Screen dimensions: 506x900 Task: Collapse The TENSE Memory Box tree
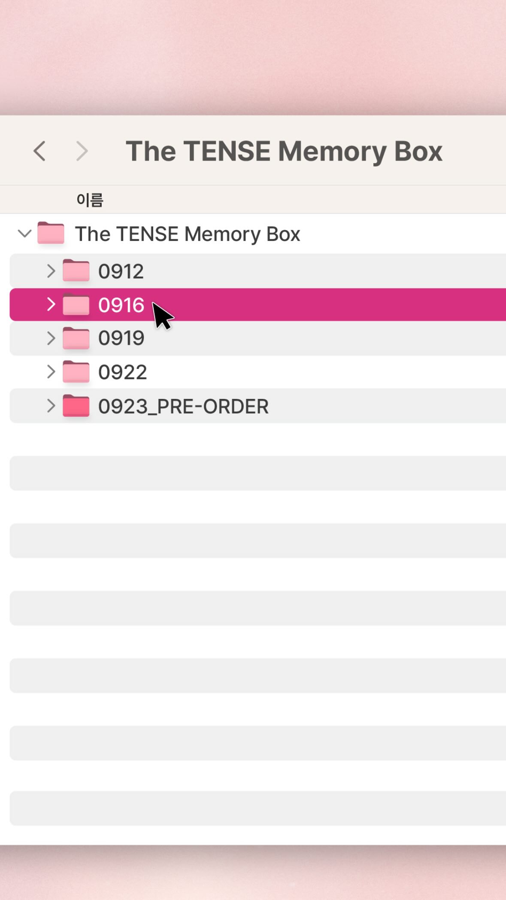pyautogui.click(x=24, y=234)
